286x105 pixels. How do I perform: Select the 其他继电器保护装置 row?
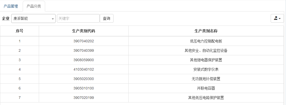[206, 60]
